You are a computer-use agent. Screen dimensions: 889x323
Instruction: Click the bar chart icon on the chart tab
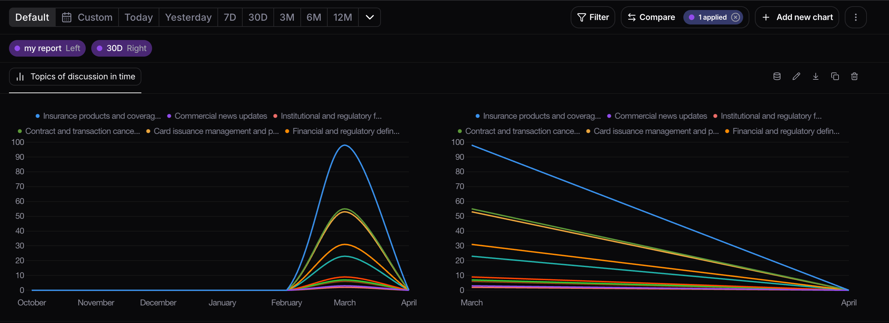click(x=20, y=77)
